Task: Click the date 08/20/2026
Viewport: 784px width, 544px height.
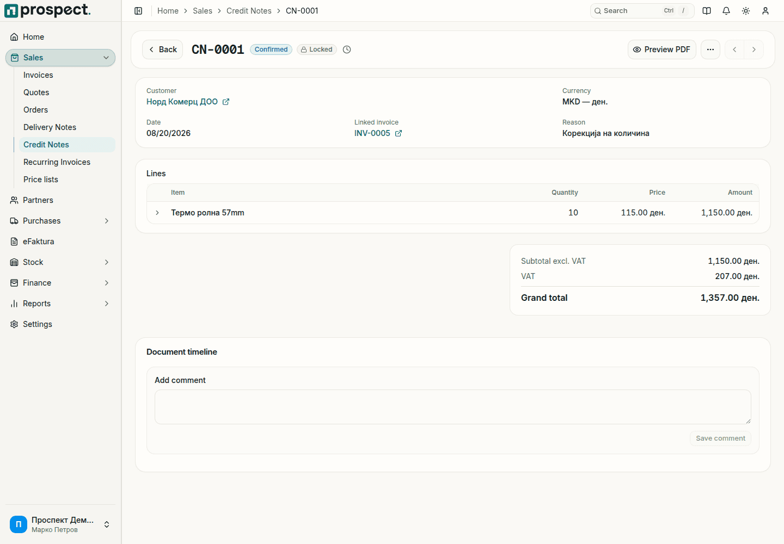Action: click(168, 133)
